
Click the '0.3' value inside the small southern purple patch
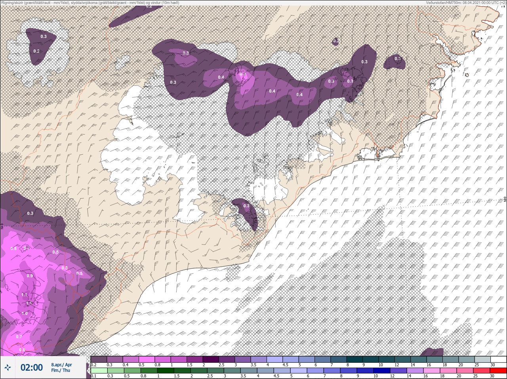[246, 206]
